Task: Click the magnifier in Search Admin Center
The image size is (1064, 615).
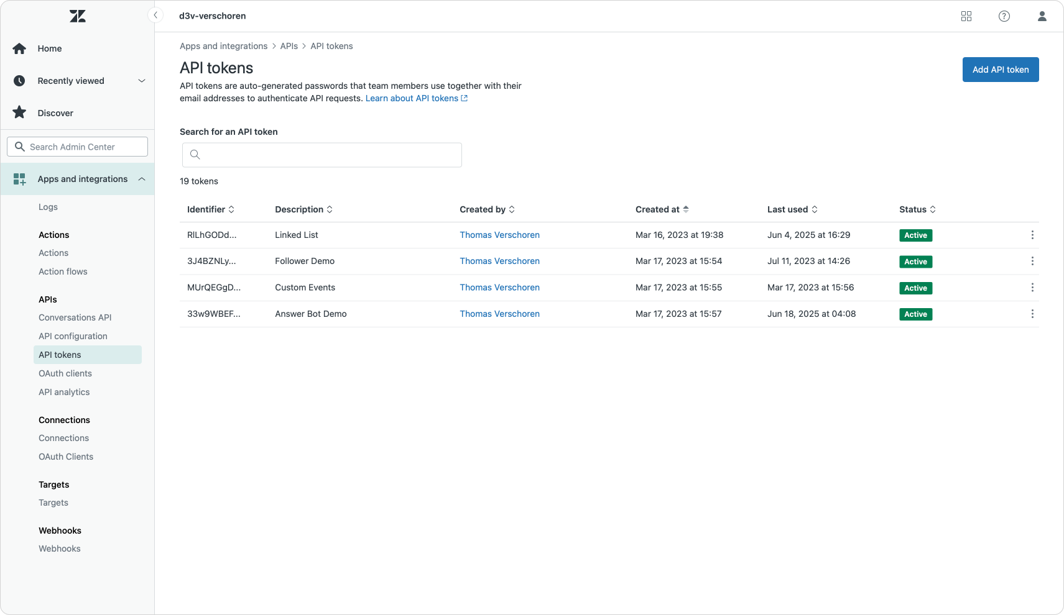Action: pos(19,147)
